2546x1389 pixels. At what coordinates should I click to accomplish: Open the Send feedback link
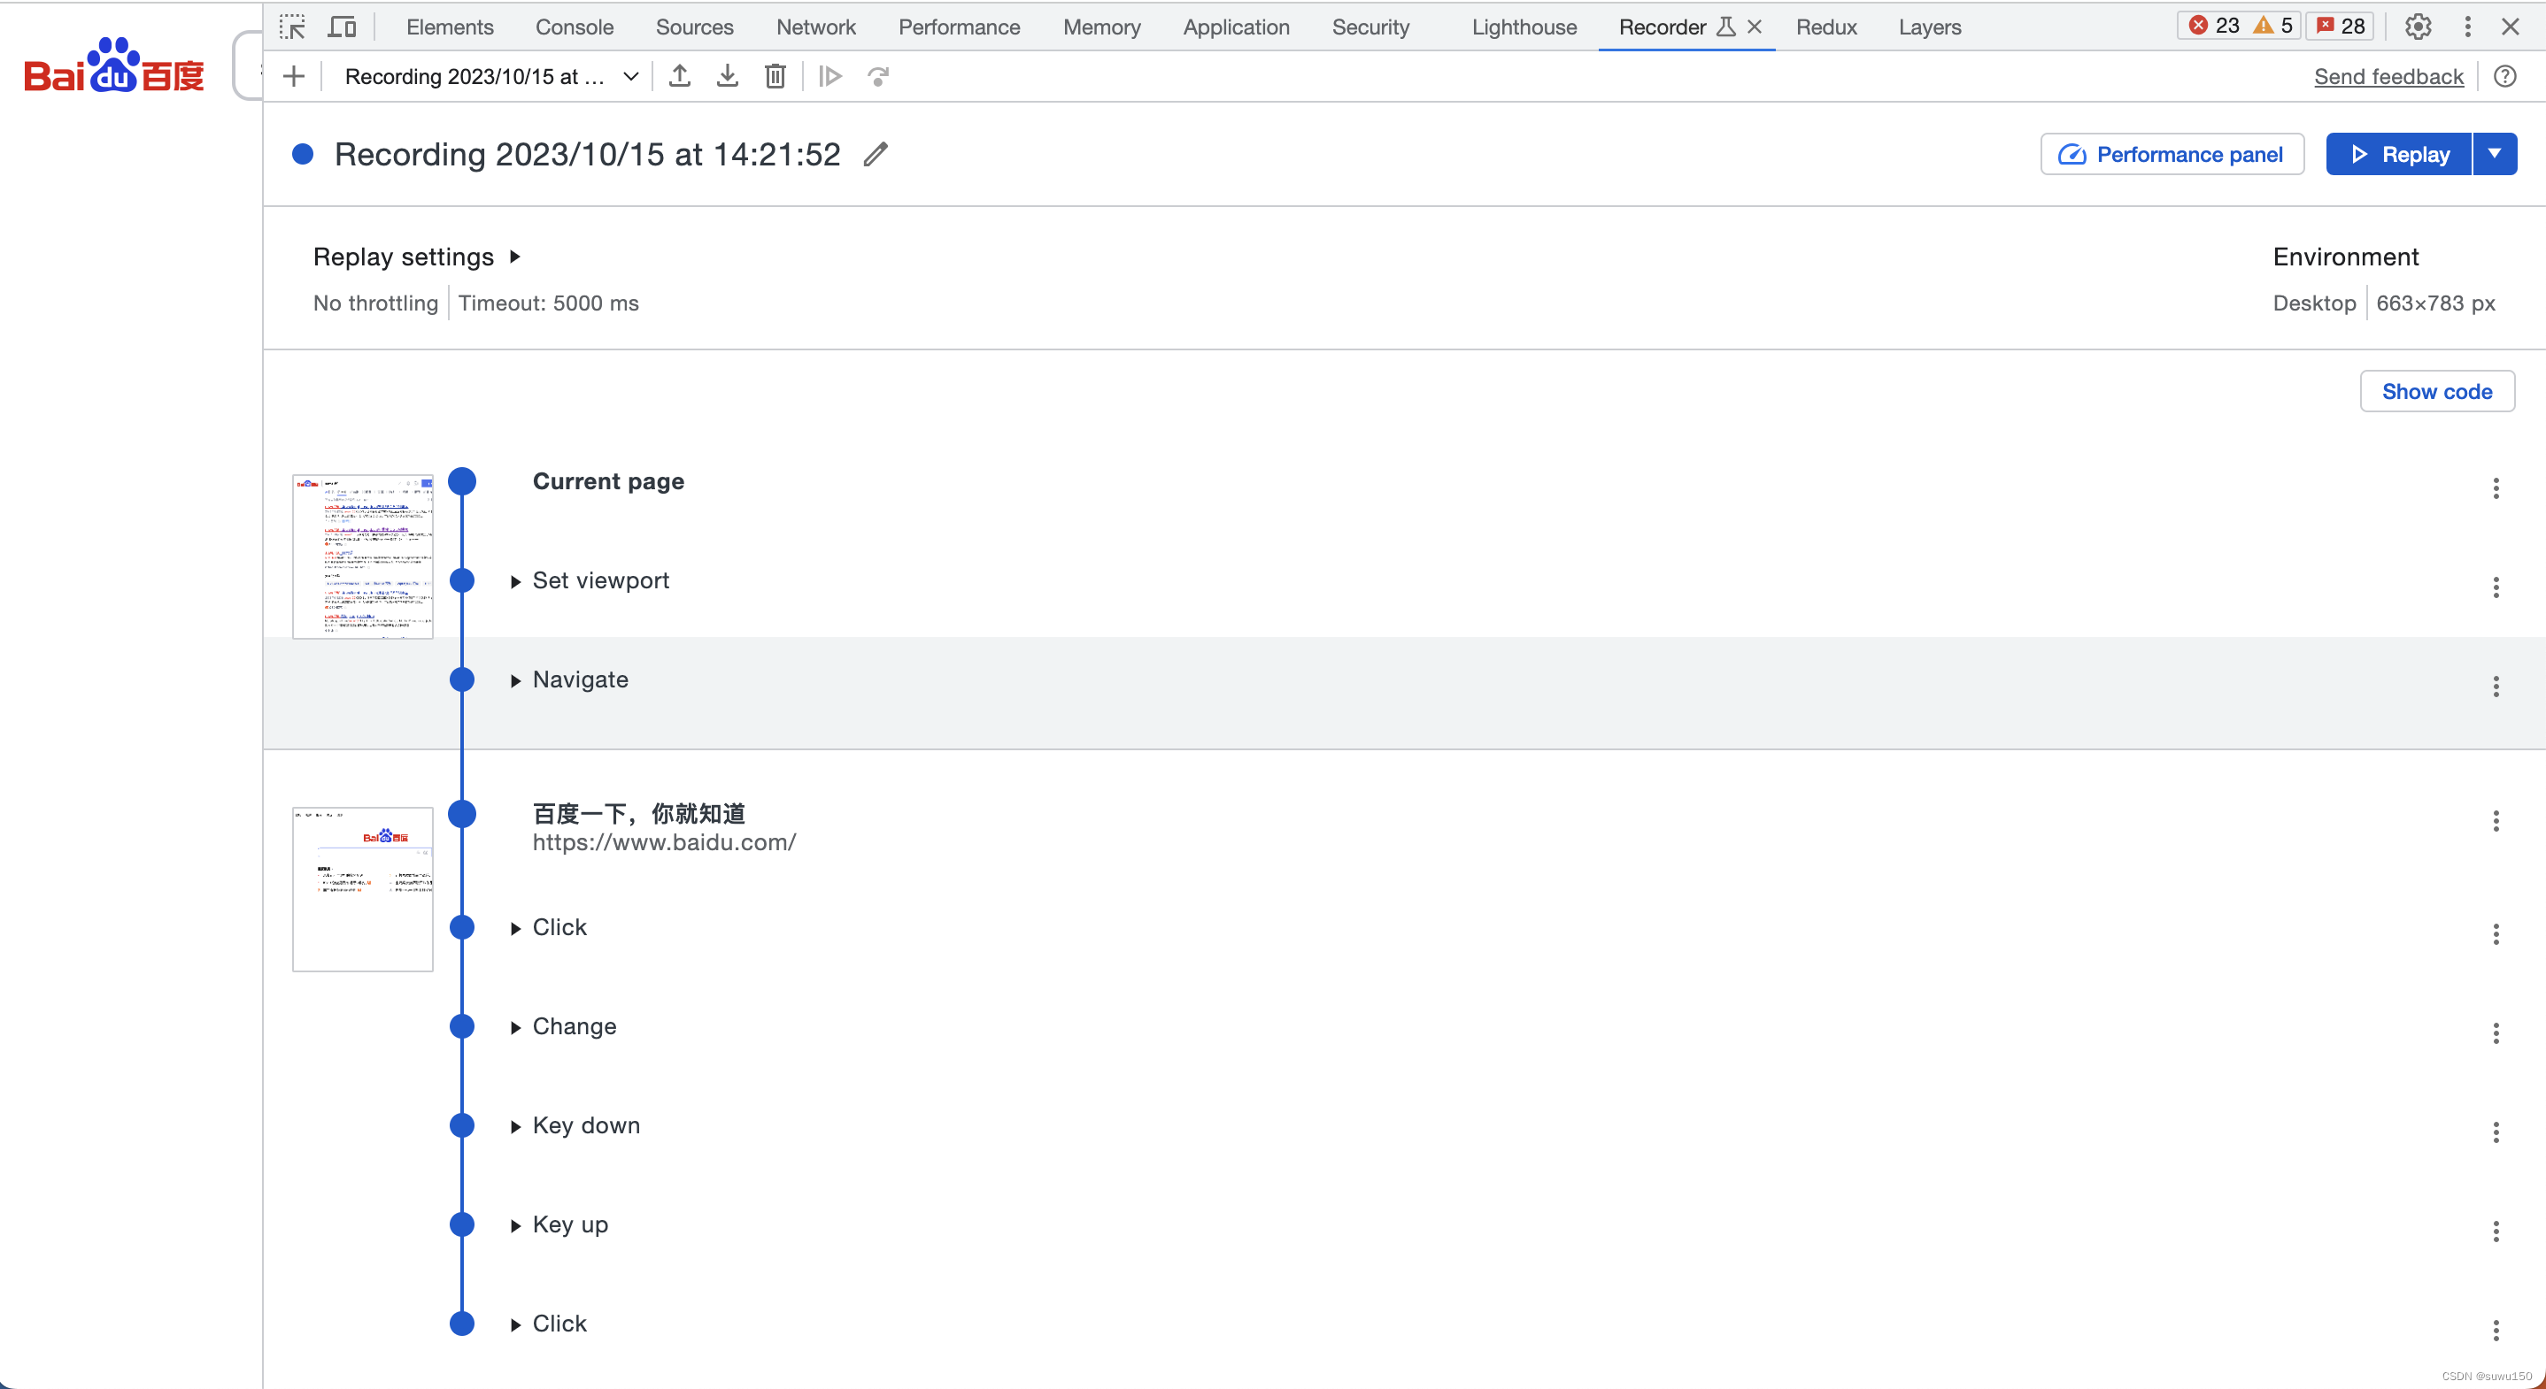pyautogui.click(x=2388, y=76)
